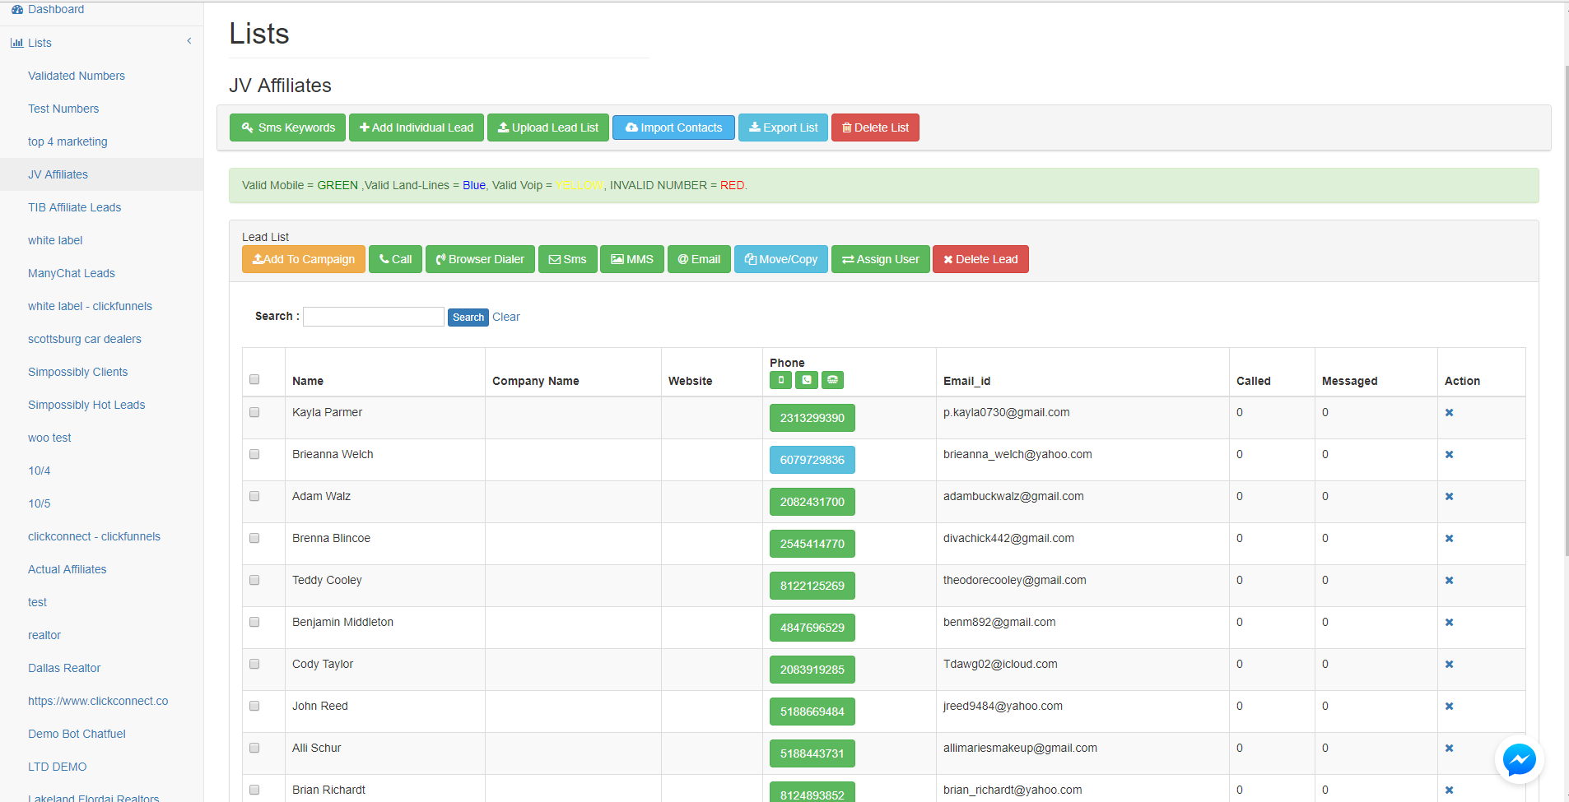Screen dimensions: 1569x802
Task: Click the Email button in Lead List
Action: [699, 259]
